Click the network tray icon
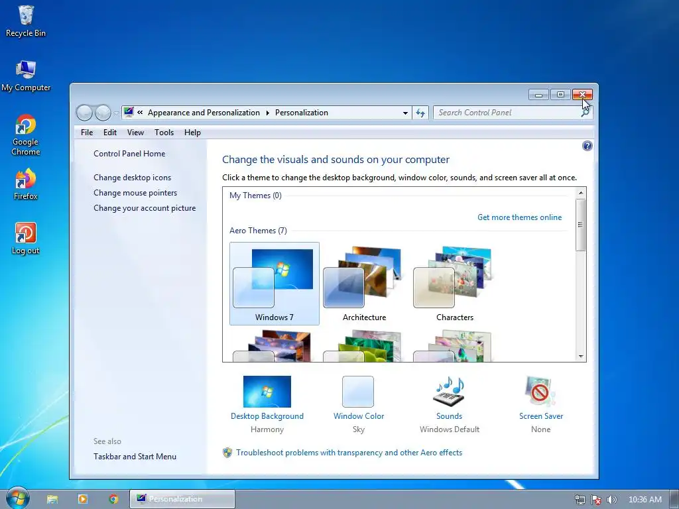This screenshot has height=509, width=679. tap(580, 500)
